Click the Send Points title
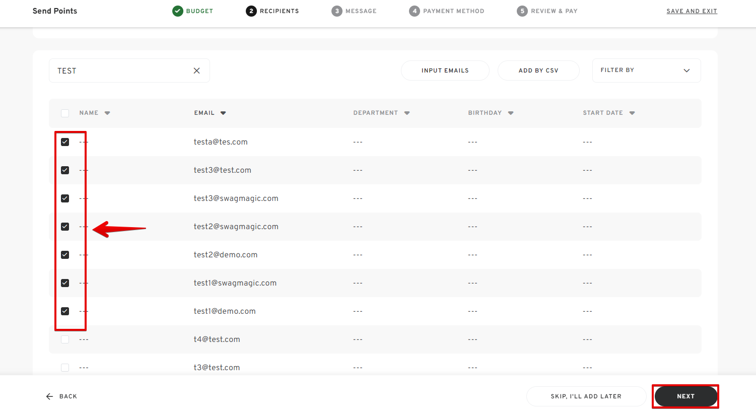756x417 pixels. [55, 11]
